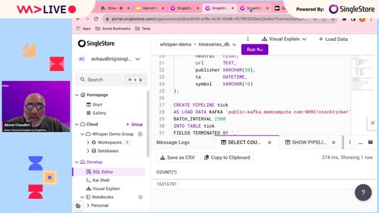379x213 pixels.
Task: Click Save as CSV
Action: click(178, 158)
